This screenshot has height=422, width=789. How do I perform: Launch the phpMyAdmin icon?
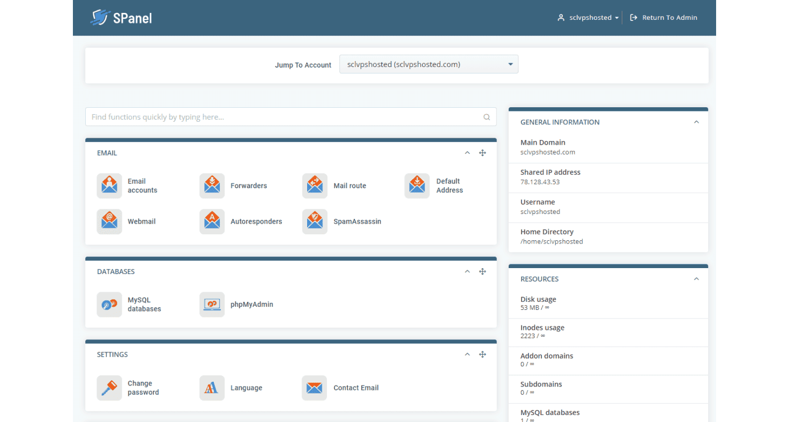(x=212, y=305)
